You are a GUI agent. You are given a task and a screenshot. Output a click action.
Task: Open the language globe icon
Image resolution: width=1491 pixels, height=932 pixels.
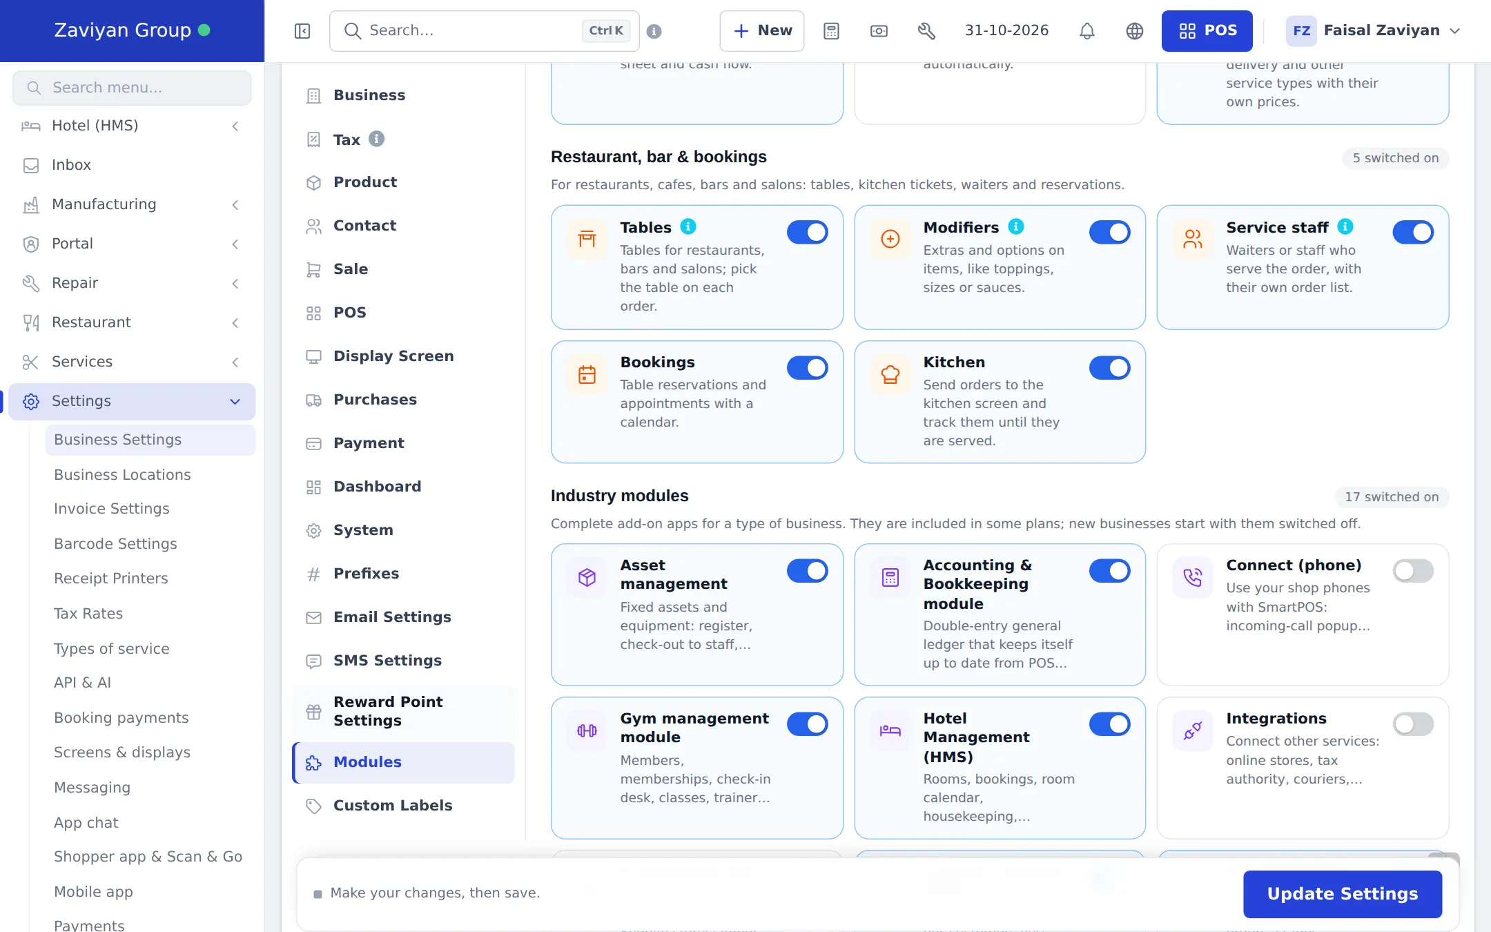1135,31
